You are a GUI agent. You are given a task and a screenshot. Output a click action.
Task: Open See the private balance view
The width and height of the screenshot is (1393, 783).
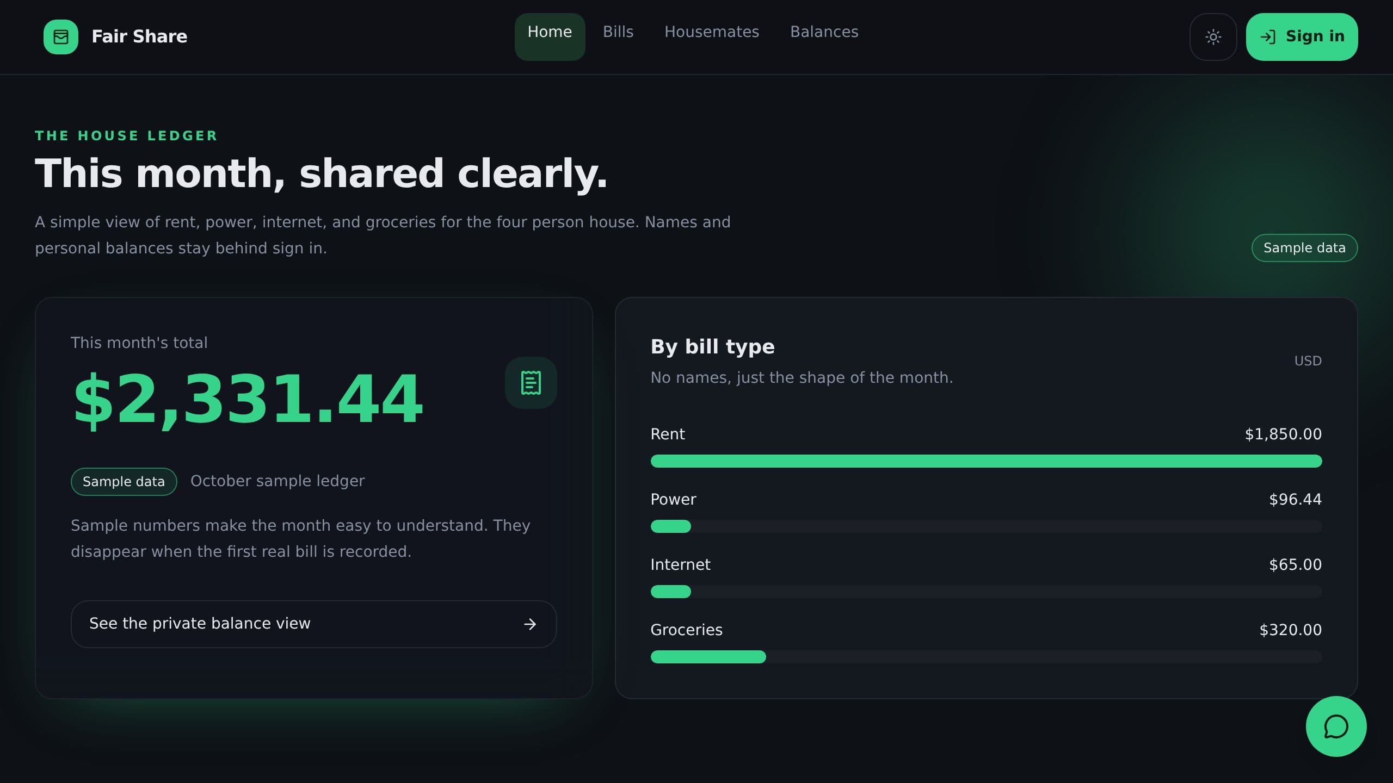pos(313,624)
